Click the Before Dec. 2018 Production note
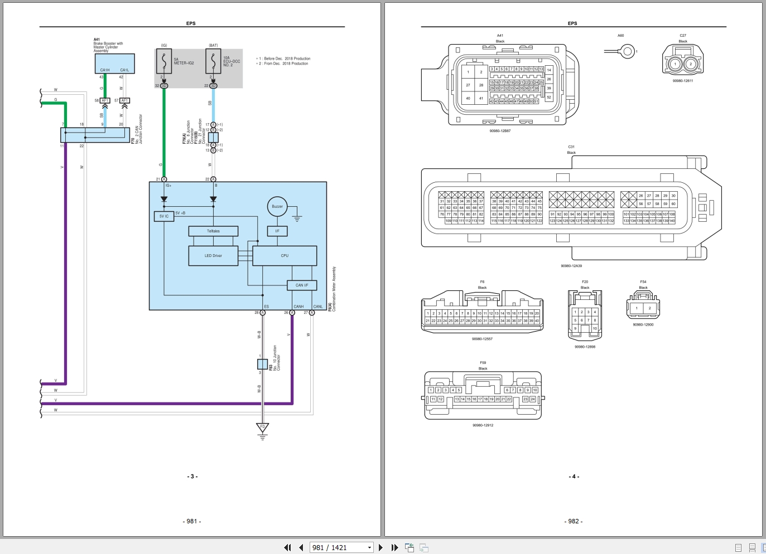Screen dimensions: 766x554 tap(285, 59)
